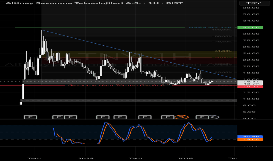Click the 2025 label on time axis
The width and height of the screenshot is (273, 161).
tap(86, 158)
